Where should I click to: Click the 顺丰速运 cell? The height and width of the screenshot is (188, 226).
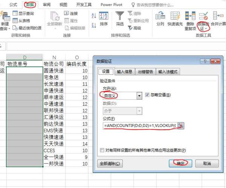pos(54,97)
